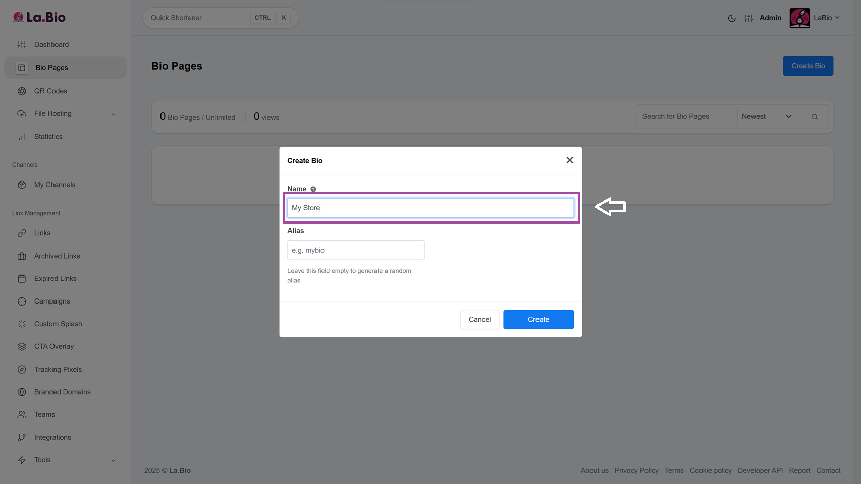
Task: Click the La.Bio logo
Action: (39, 18)
